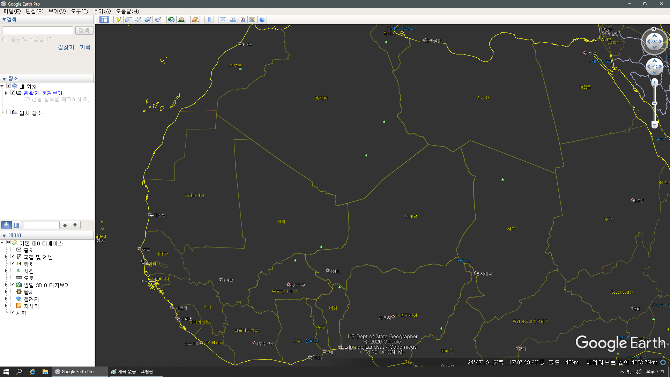Click the zoom slider handle
The width and height of the screenshot is (670, 377).
click(655, 103)
